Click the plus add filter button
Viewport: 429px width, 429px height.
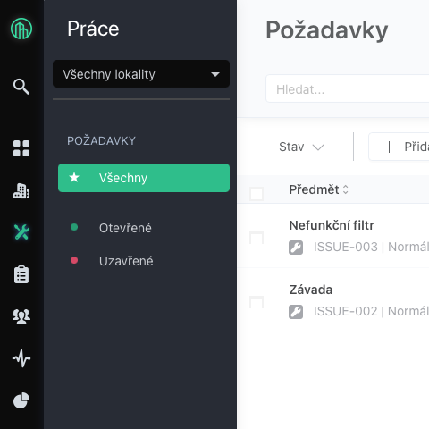399,147
